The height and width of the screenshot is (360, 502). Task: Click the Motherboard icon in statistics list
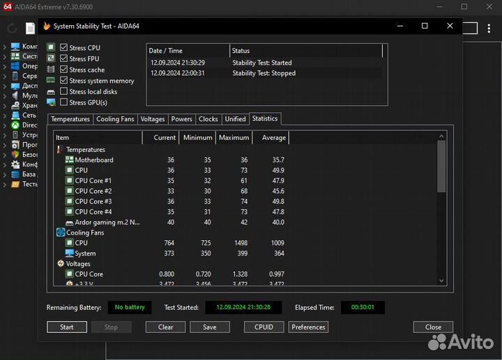coord(69,159)
